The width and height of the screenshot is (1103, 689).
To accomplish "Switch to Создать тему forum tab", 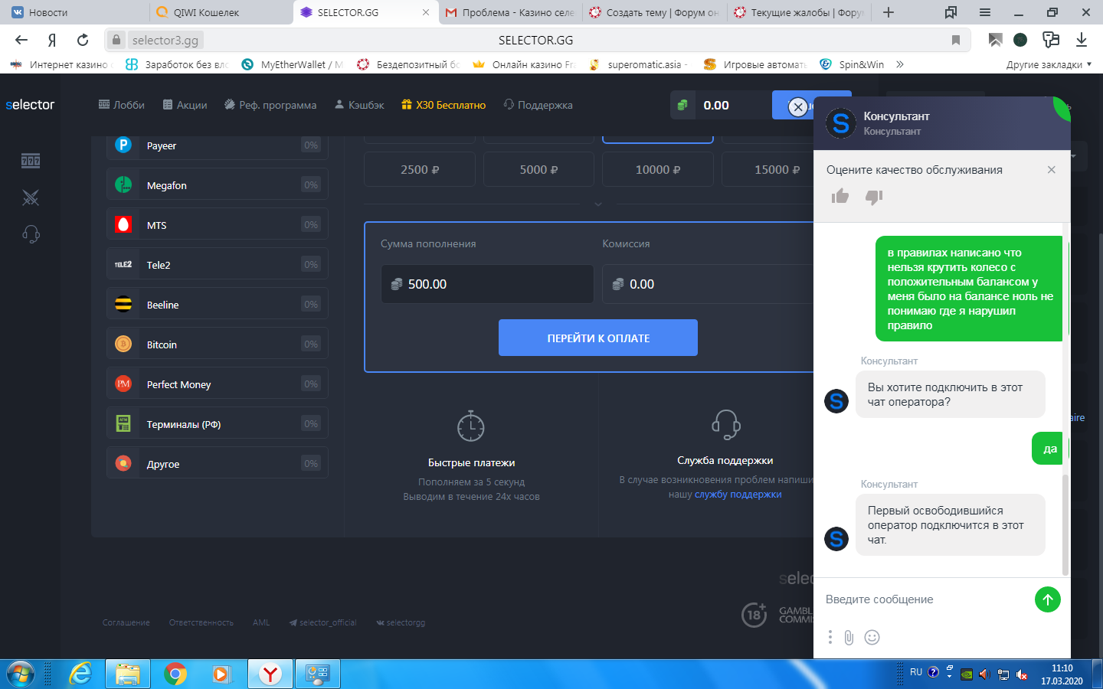I will pyautogui.click(x=654, y=12).
